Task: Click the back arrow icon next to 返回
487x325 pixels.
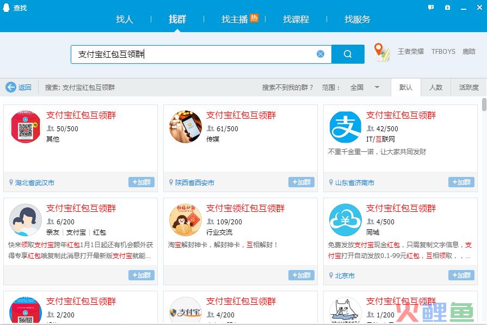Action: click(x=11, y=87)
